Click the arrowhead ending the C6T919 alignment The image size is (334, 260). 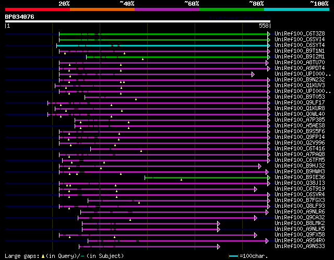(256, 189)
